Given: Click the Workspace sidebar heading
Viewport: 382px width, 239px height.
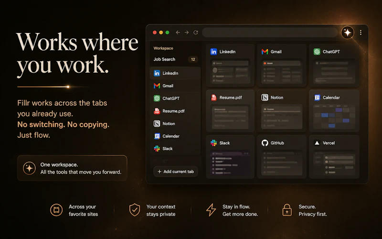Looking at the screenshot, I should [x=163, y=48].
